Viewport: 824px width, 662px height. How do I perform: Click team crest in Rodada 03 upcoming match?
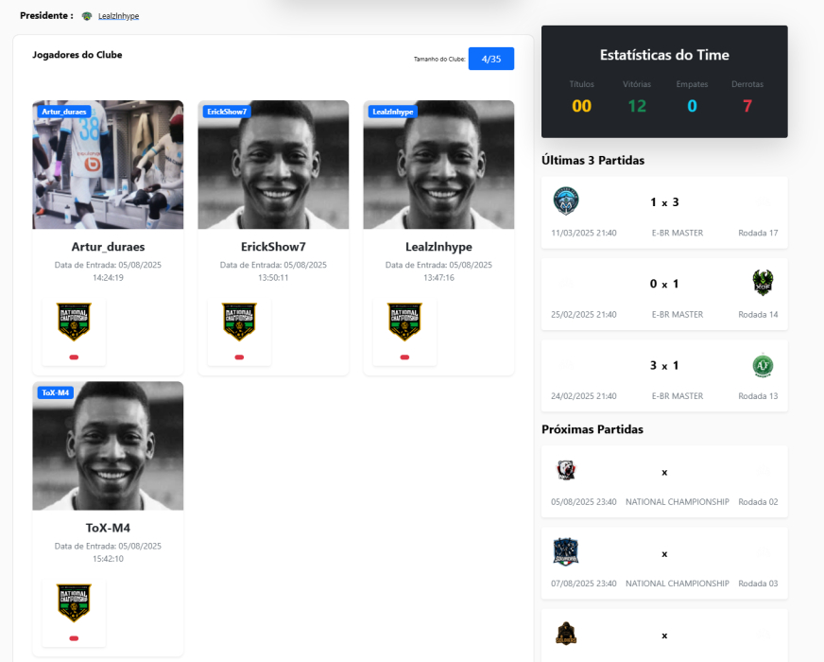click(x=566, y=552)
